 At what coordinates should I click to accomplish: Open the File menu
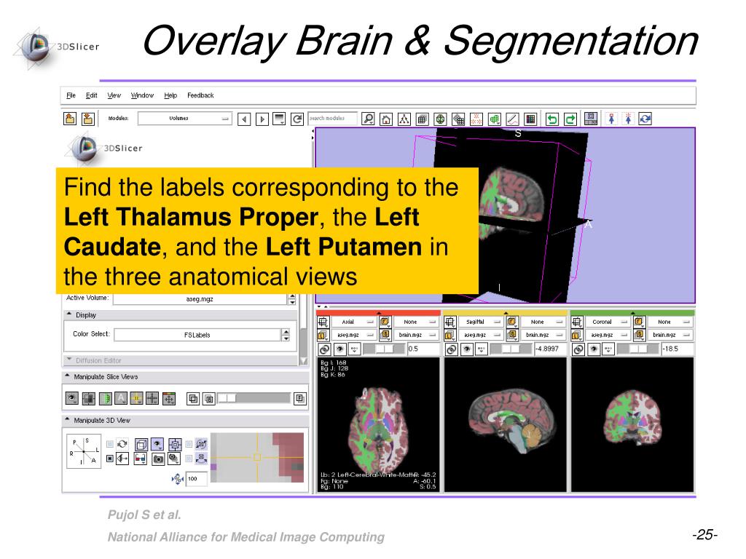pyautogui.click(x=71, y=95)
